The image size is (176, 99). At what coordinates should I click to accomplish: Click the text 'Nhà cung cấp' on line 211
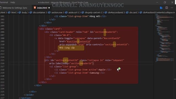click(x=67, y=48)
